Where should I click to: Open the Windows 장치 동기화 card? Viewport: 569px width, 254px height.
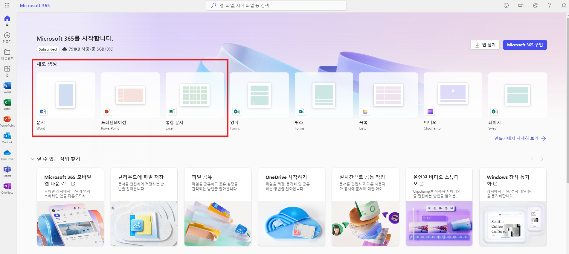coord(513,207)
